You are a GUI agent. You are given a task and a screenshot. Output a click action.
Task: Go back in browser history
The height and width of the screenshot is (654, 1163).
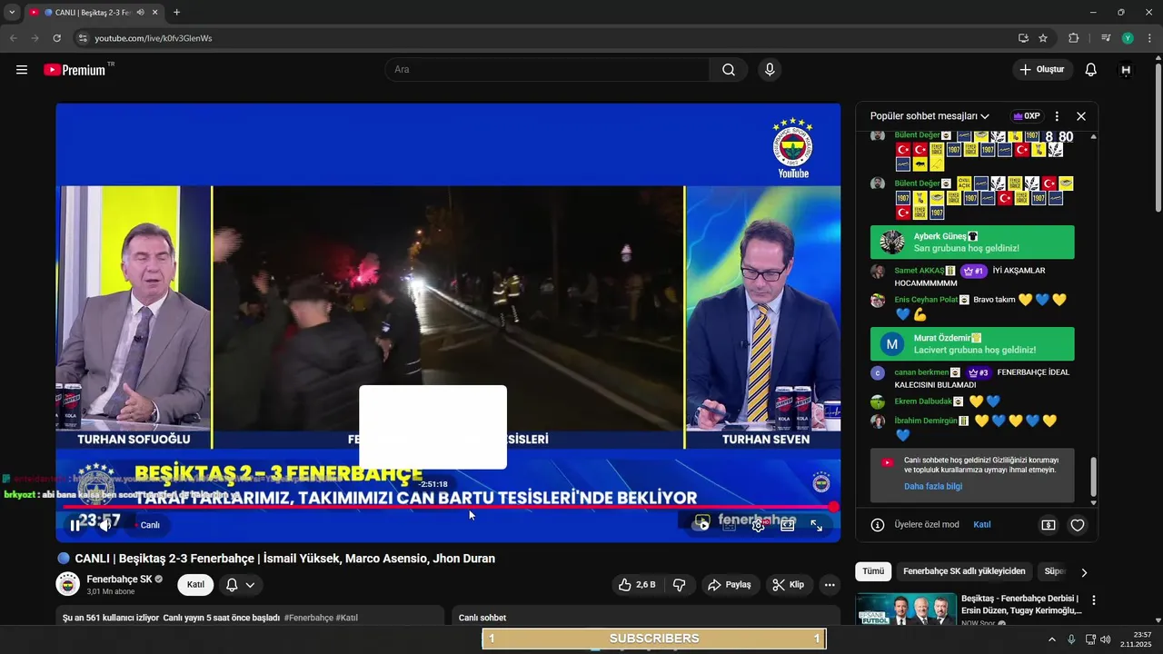tap(13, 38)
